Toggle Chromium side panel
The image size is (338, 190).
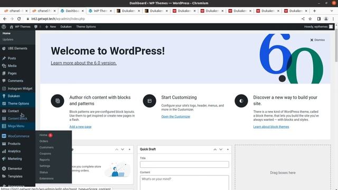coord(319,19)
